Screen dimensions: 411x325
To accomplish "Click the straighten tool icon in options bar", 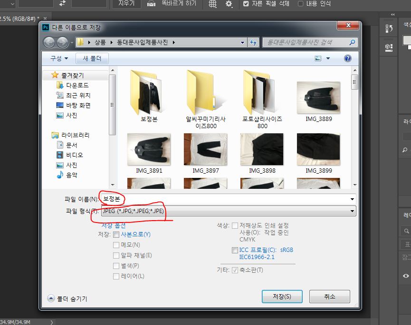I will point(151,3).
